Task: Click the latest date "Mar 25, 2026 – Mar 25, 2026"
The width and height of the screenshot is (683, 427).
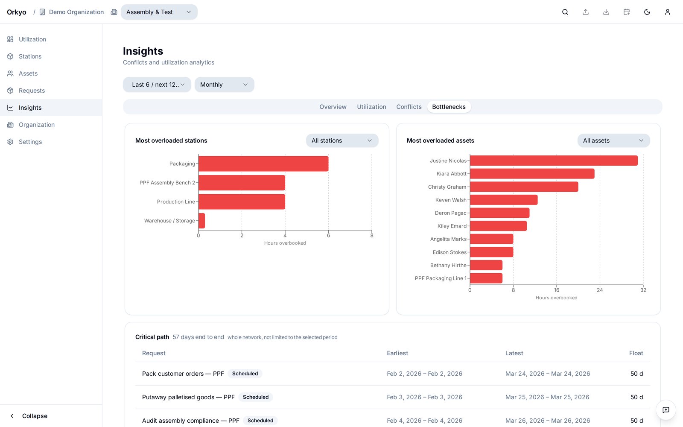Action: coord(547,397)
